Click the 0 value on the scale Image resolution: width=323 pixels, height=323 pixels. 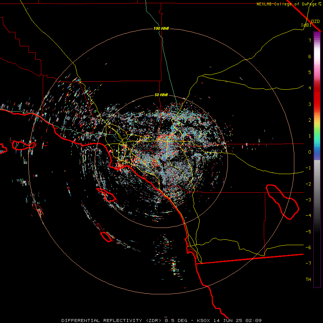click(310, 152)
